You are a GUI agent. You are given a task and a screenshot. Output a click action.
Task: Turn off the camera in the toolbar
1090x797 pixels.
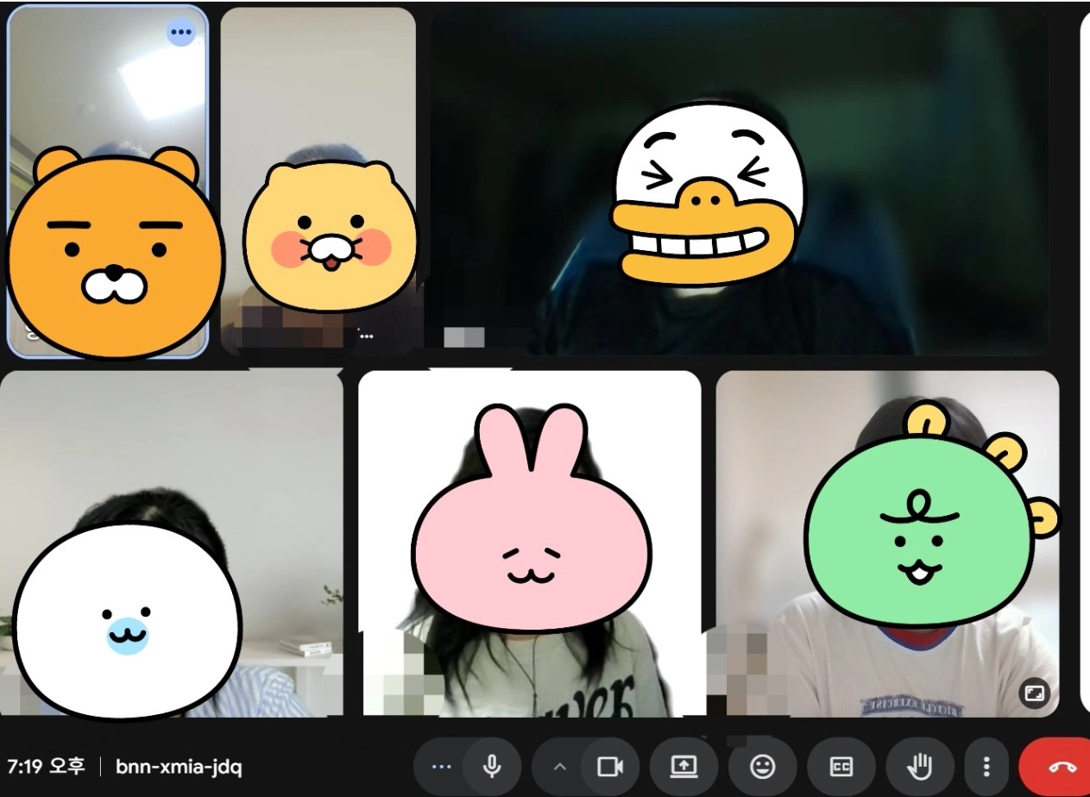click(610, 766)
